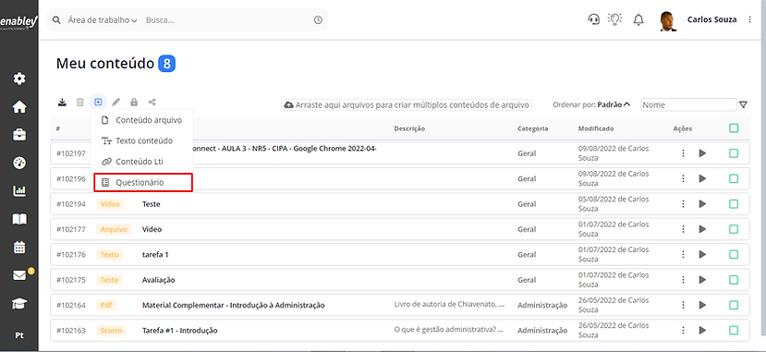
Task: Choose Conteúdo arquivo from the add menu
Action: pos(142,120)
